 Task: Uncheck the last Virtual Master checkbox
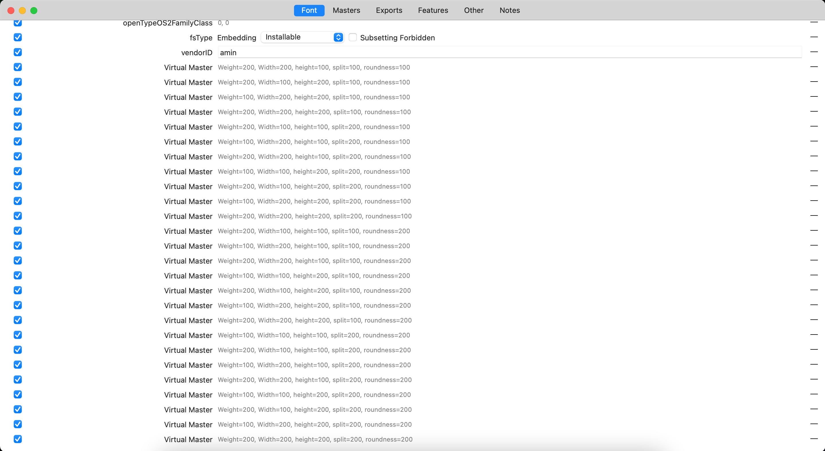point(18,439)
